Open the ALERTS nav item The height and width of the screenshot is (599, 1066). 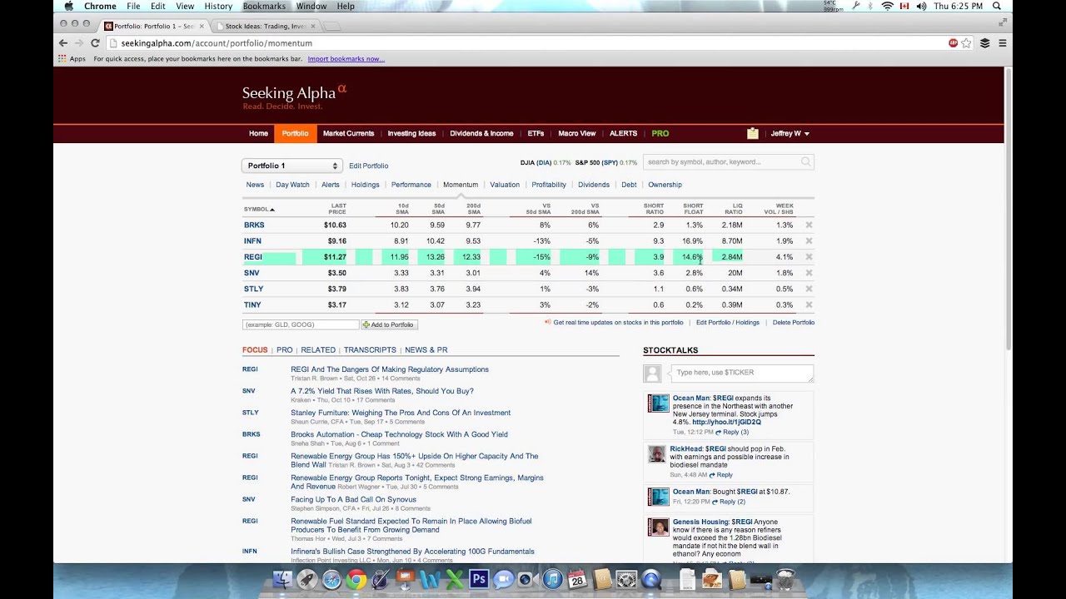tap(623, 133)
